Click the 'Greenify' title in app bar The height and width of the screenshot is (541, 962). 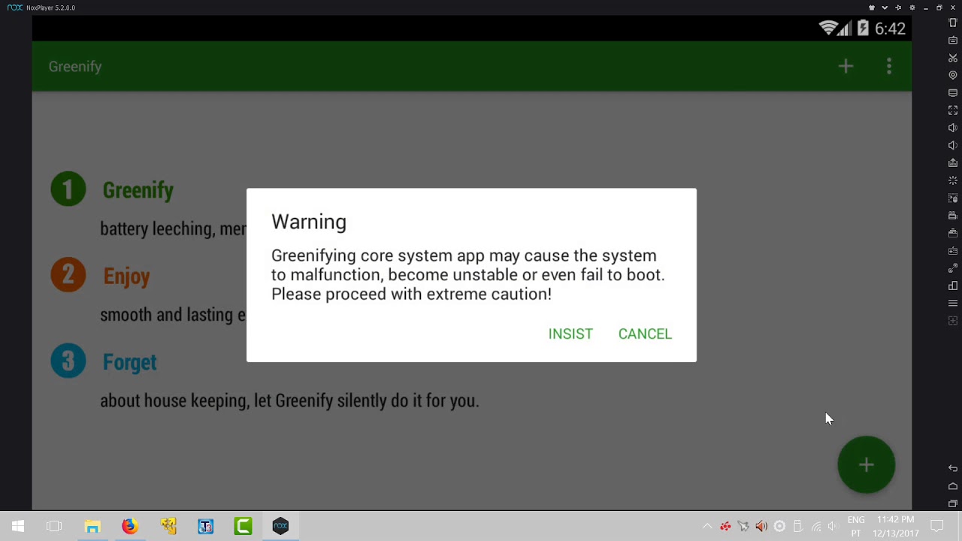coord(75,67)
